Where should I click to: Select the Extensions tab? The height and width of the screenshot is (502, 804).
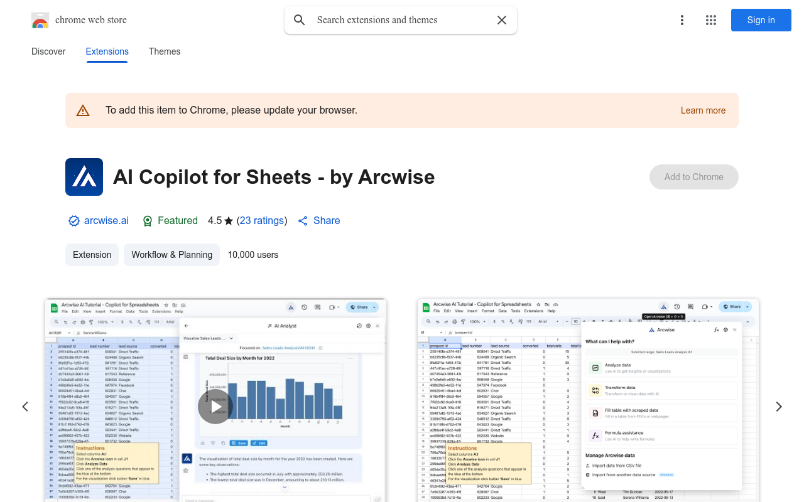107,51
